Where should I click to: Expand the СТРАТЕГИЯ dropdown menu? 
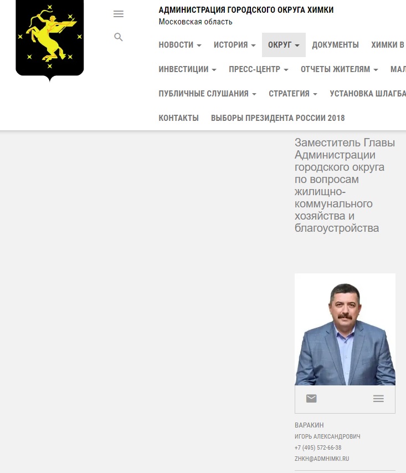(x=293, y=94)
